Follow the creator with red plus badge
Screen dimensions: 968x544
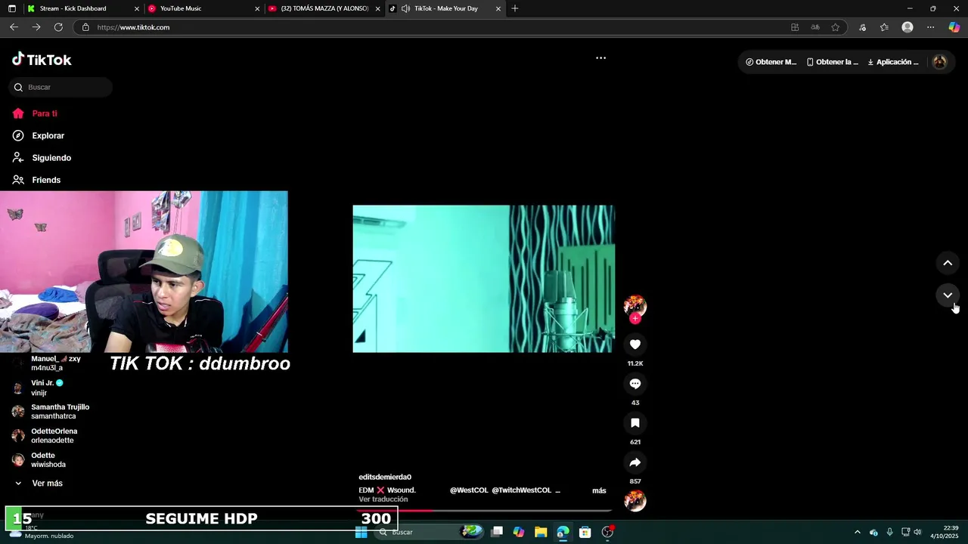[635, 319]
